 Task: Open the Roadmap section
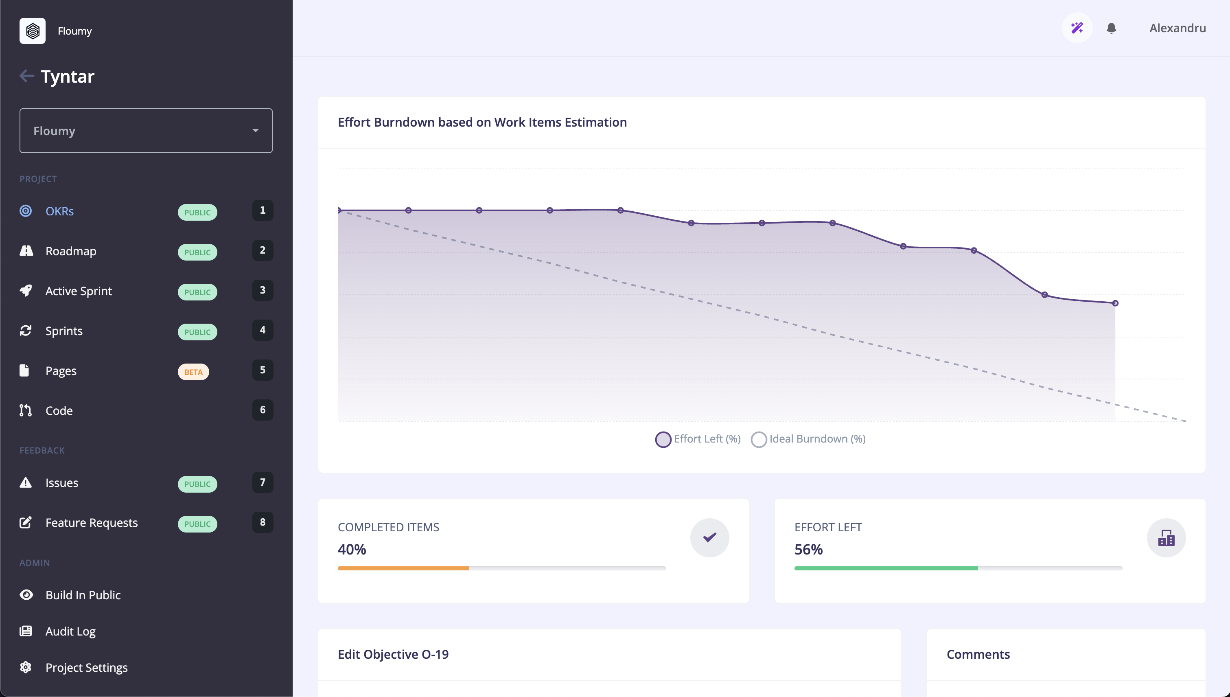click(71, 251)
